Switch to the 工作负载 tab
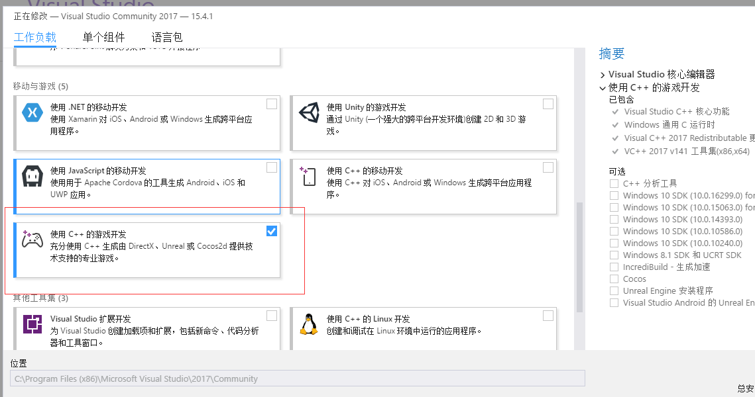Image resolution: width=755 pixels, height=397 pixels. coord(34,38)
